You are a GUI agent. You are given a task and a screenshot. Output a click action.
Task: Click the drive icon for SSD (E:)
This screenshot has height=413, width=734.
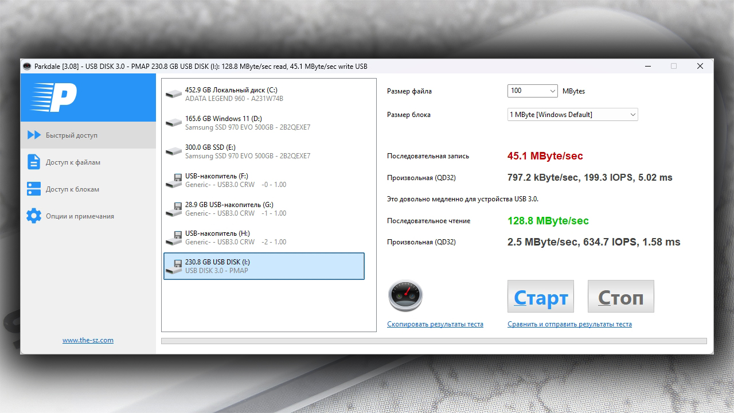pyautogui.click(x=173, y=151)
